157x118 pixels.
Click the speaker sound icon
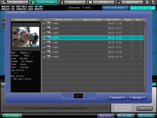147,2
